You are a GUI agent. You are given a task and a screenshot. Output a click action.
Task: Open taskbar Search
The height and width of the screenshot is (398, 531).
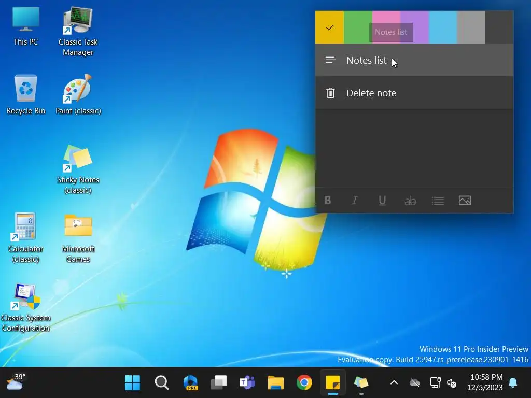(162, 383)
